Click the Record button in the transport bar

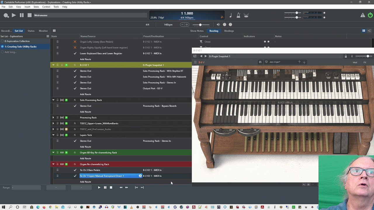[6, 15]
